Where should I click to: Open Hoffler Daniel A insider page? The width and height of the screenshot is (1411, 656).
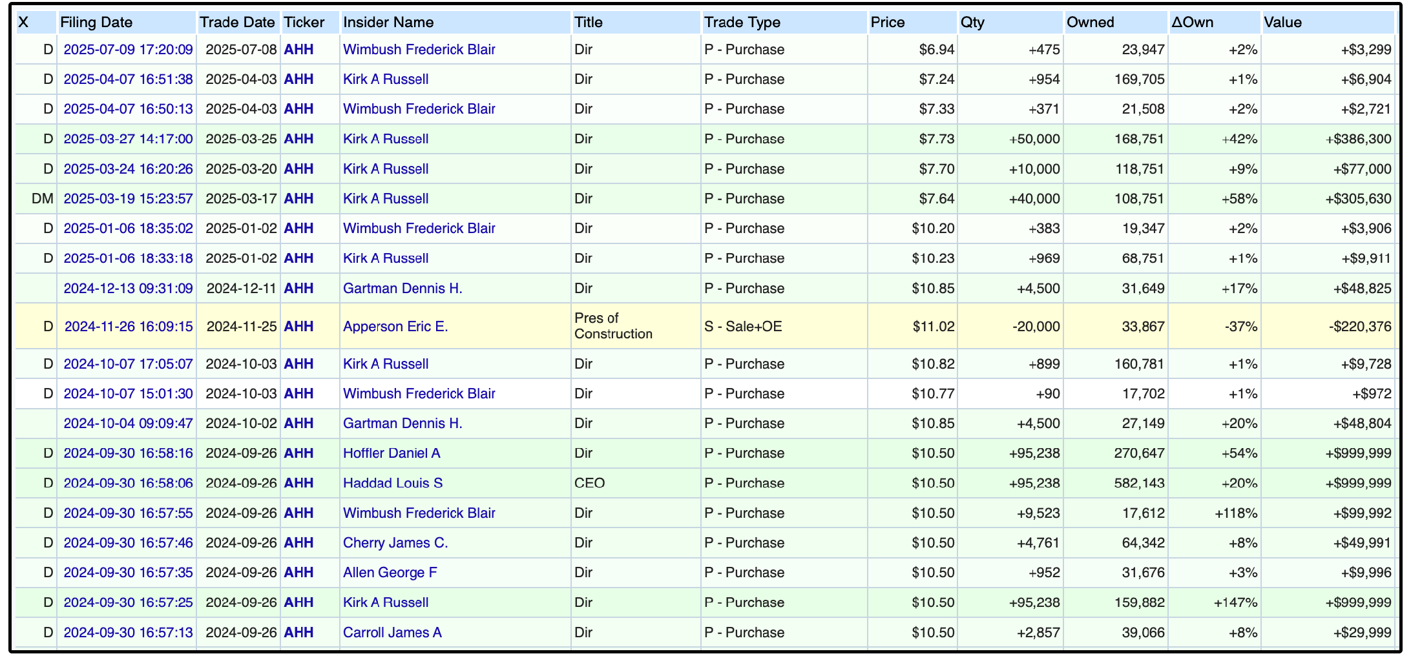(x=392, y=453)
